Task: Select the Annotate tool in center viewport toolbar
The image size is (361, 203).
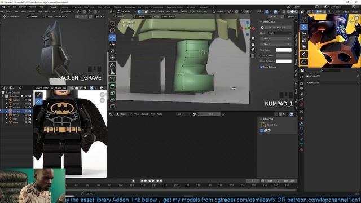Action: [x=112, y=65]
